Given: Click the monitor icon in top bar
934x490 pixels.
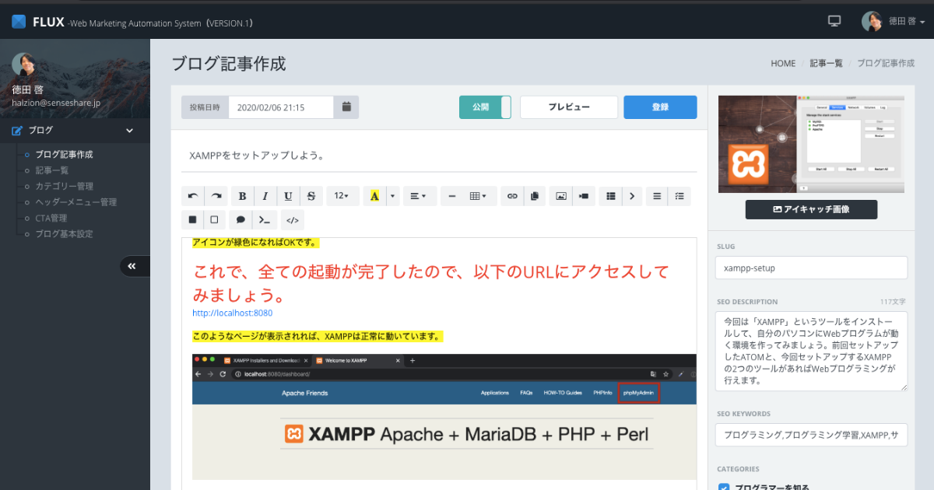Looking at the screenshot, I should point(834,21).
